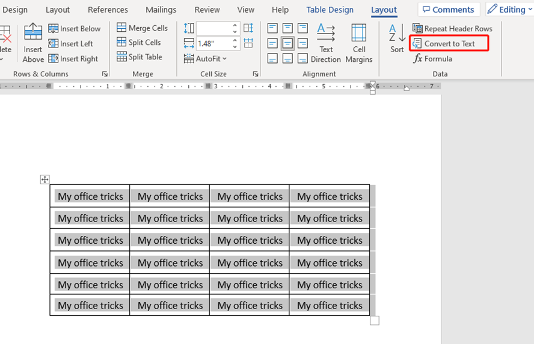
Task: Open the View tab
Action: coord(246,10)
